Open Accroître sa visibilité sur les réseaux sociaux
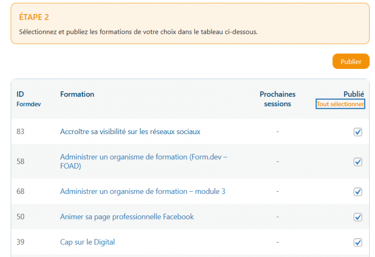Image resolution: width=375 pixels, height=257 pixels. [x=130, y=131]
